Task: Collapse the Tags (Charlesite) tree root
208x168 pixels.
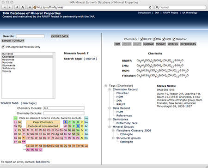Action: (106, 86)
